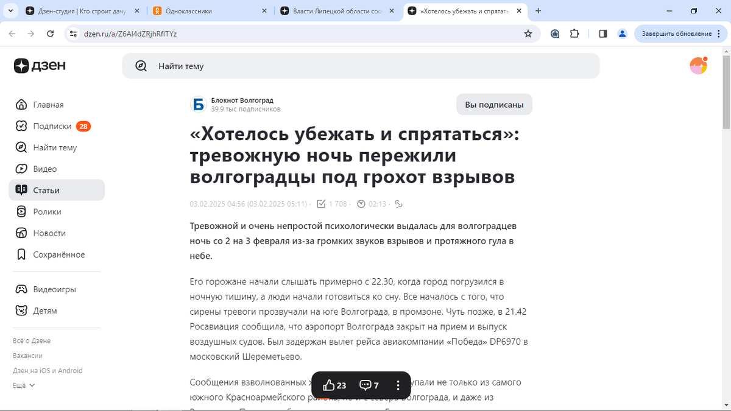Close the active «Хотелось убежать» tab
The width and height of the screenshot is (731, 411).
518,11
